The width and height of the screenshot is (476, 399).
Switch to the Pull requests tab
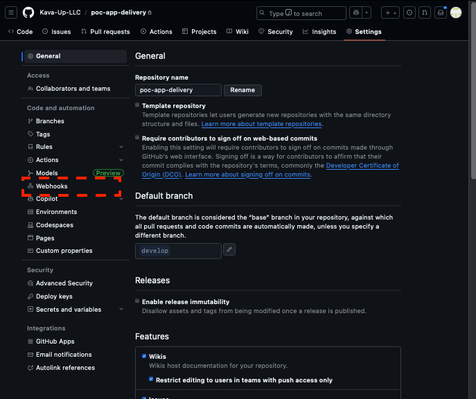point(105,31)
